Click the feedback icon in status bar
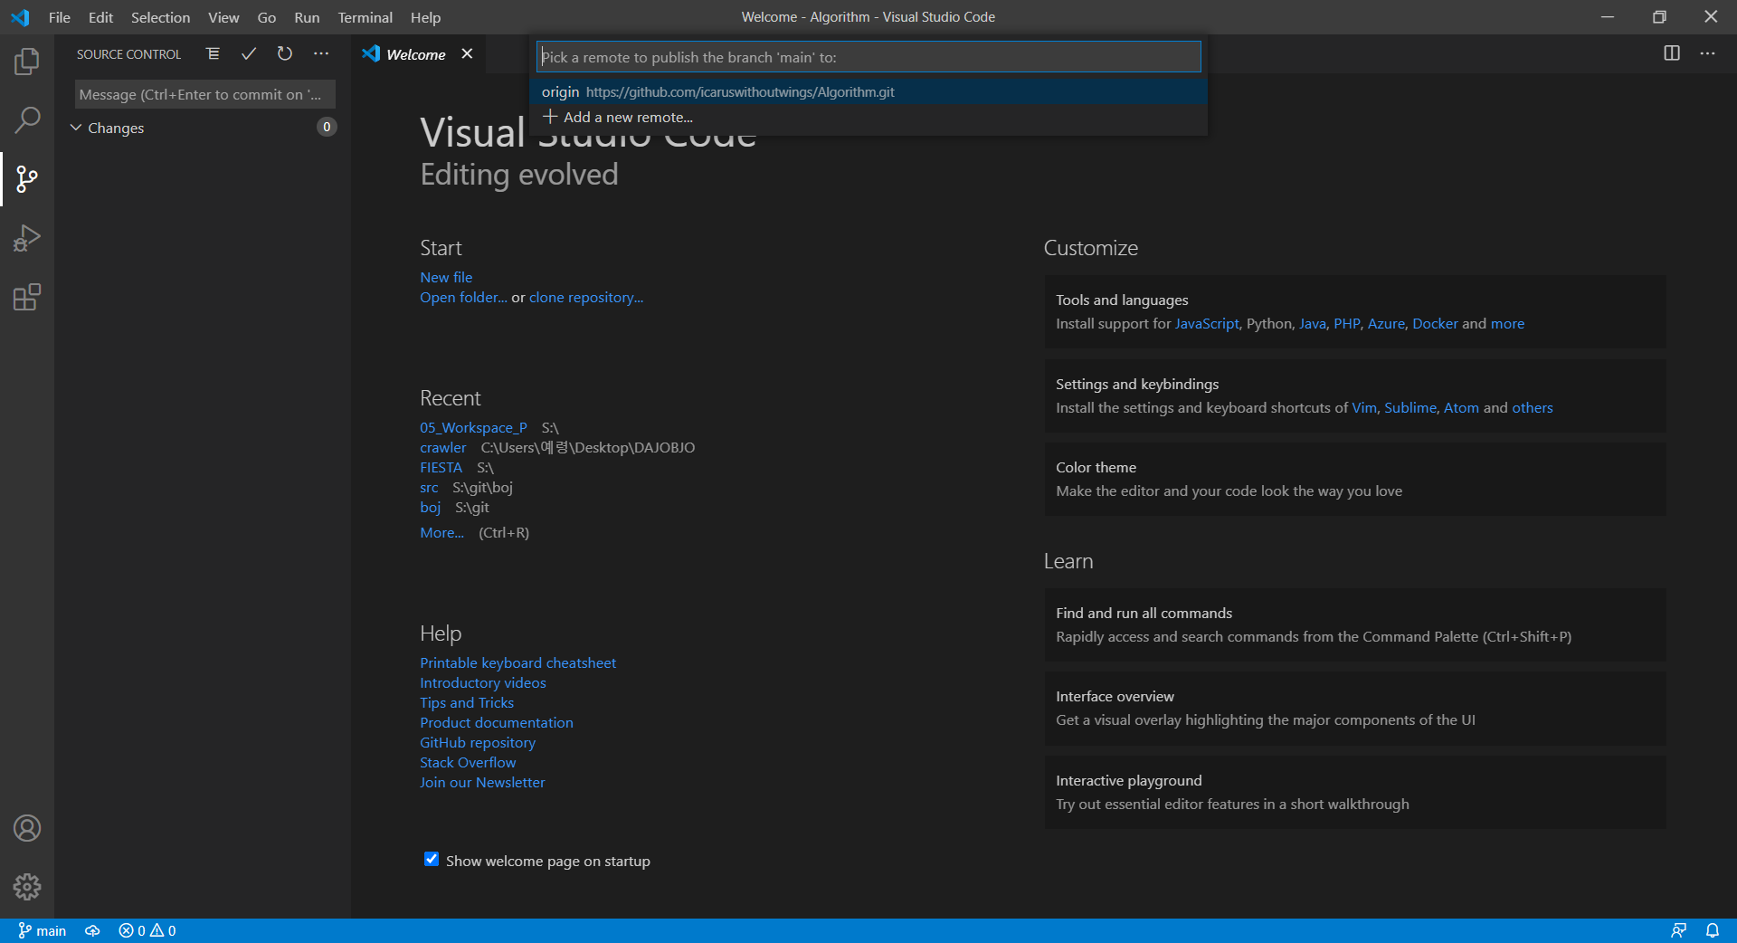This screenshot has height=943, width=1737. click(x=1678, y=930)
